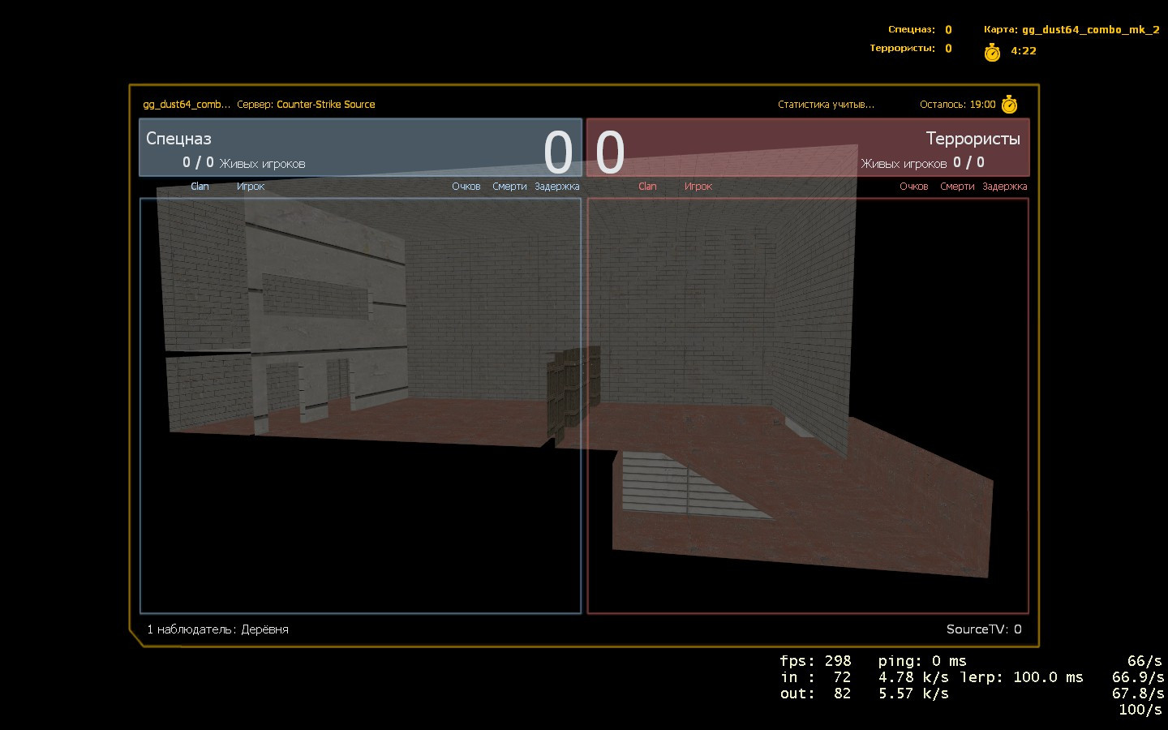Click the Осталось: 19:00 time remaining
Viewport: 1168px width, 730px height.
point(958,105)
